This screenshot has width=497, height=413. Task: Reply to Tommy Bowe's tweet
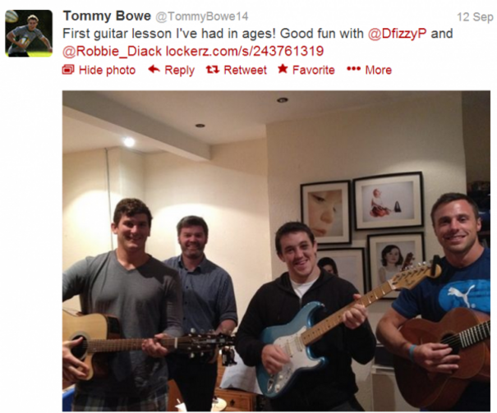[x=172, y=70]
